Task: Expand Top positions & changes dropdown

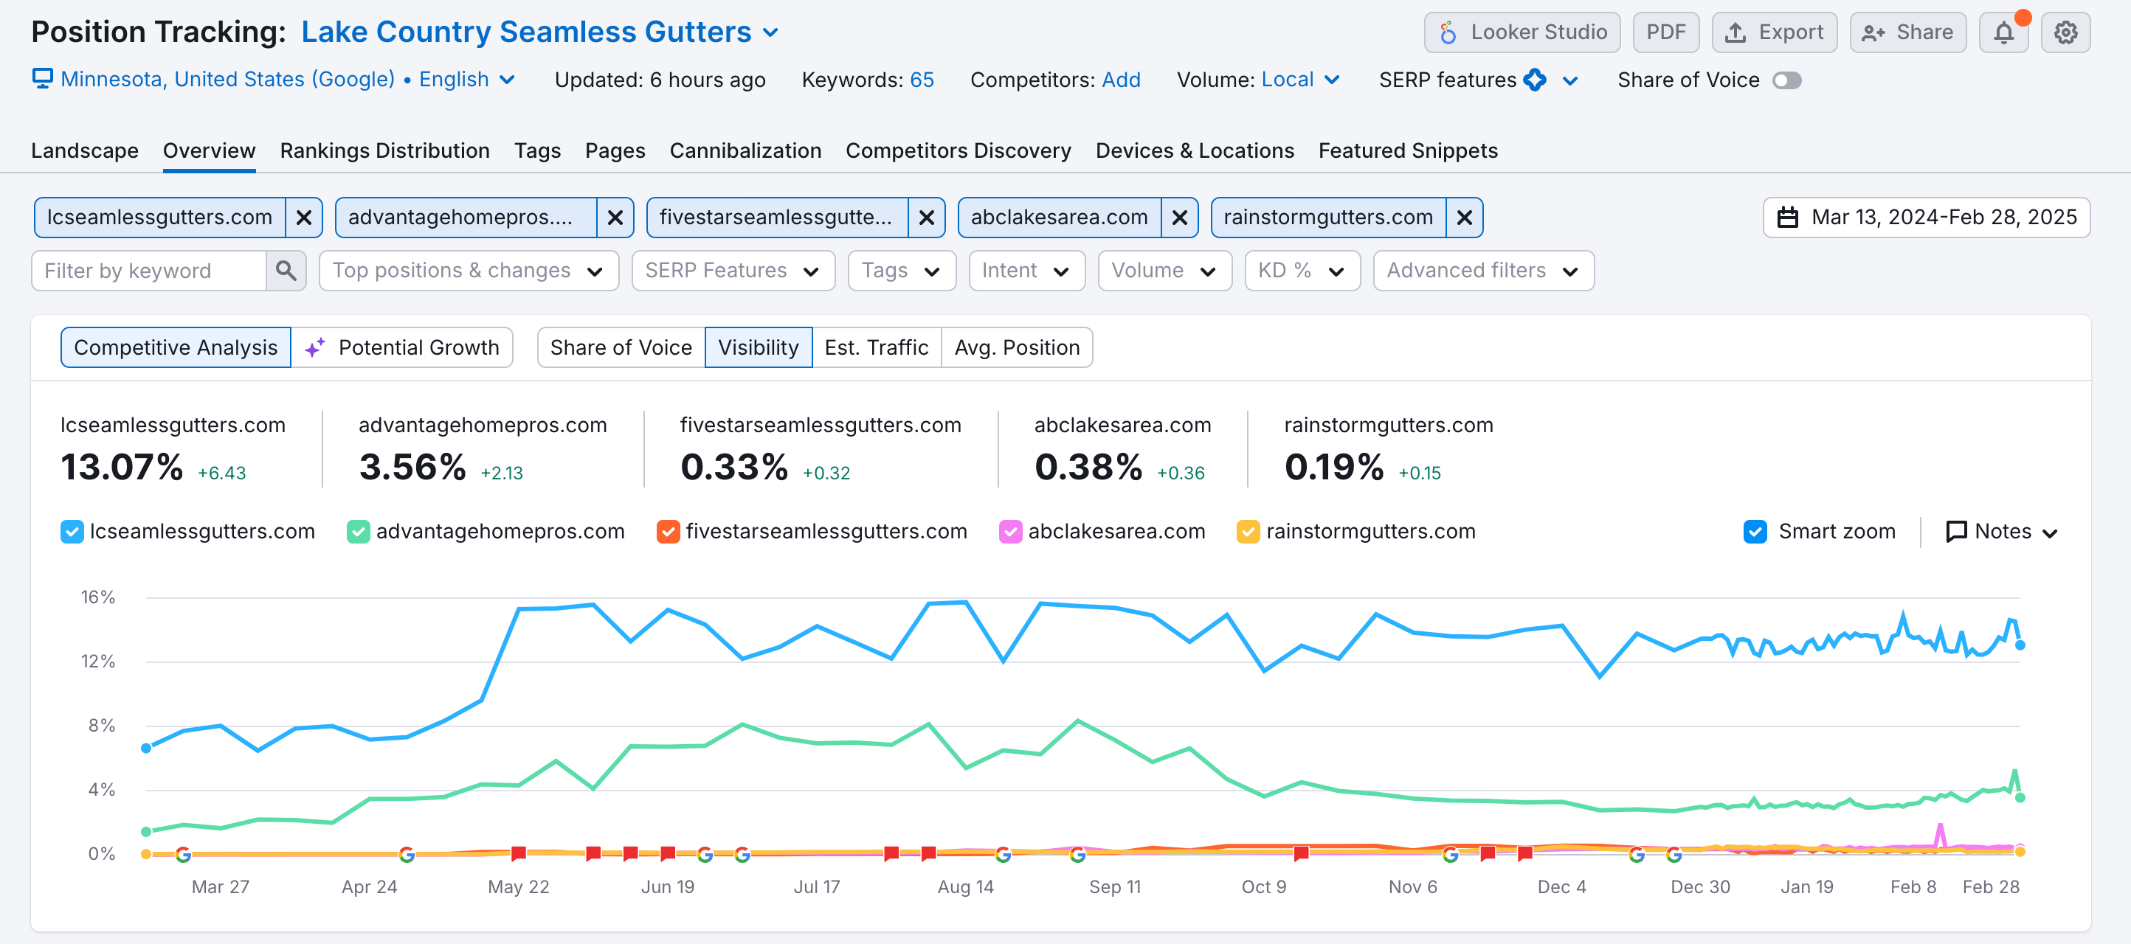Action: click(469, 271)
